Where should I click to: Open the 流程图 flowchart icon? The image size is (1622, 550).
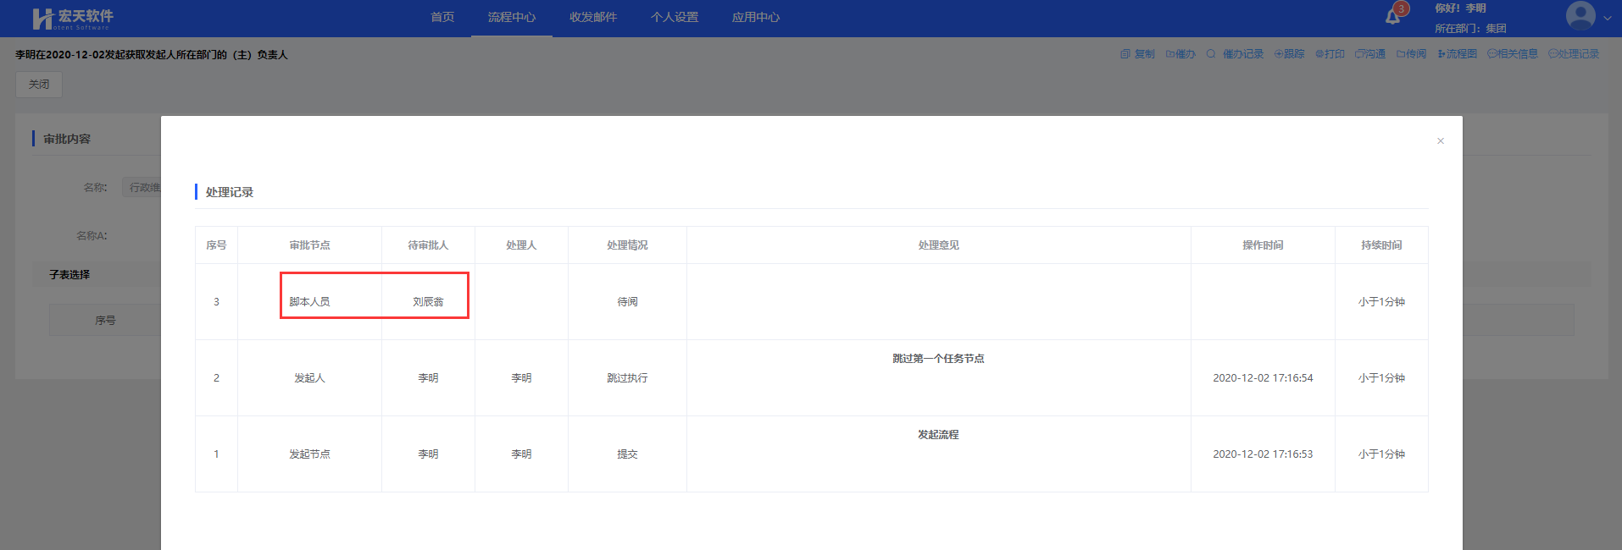1441,54
